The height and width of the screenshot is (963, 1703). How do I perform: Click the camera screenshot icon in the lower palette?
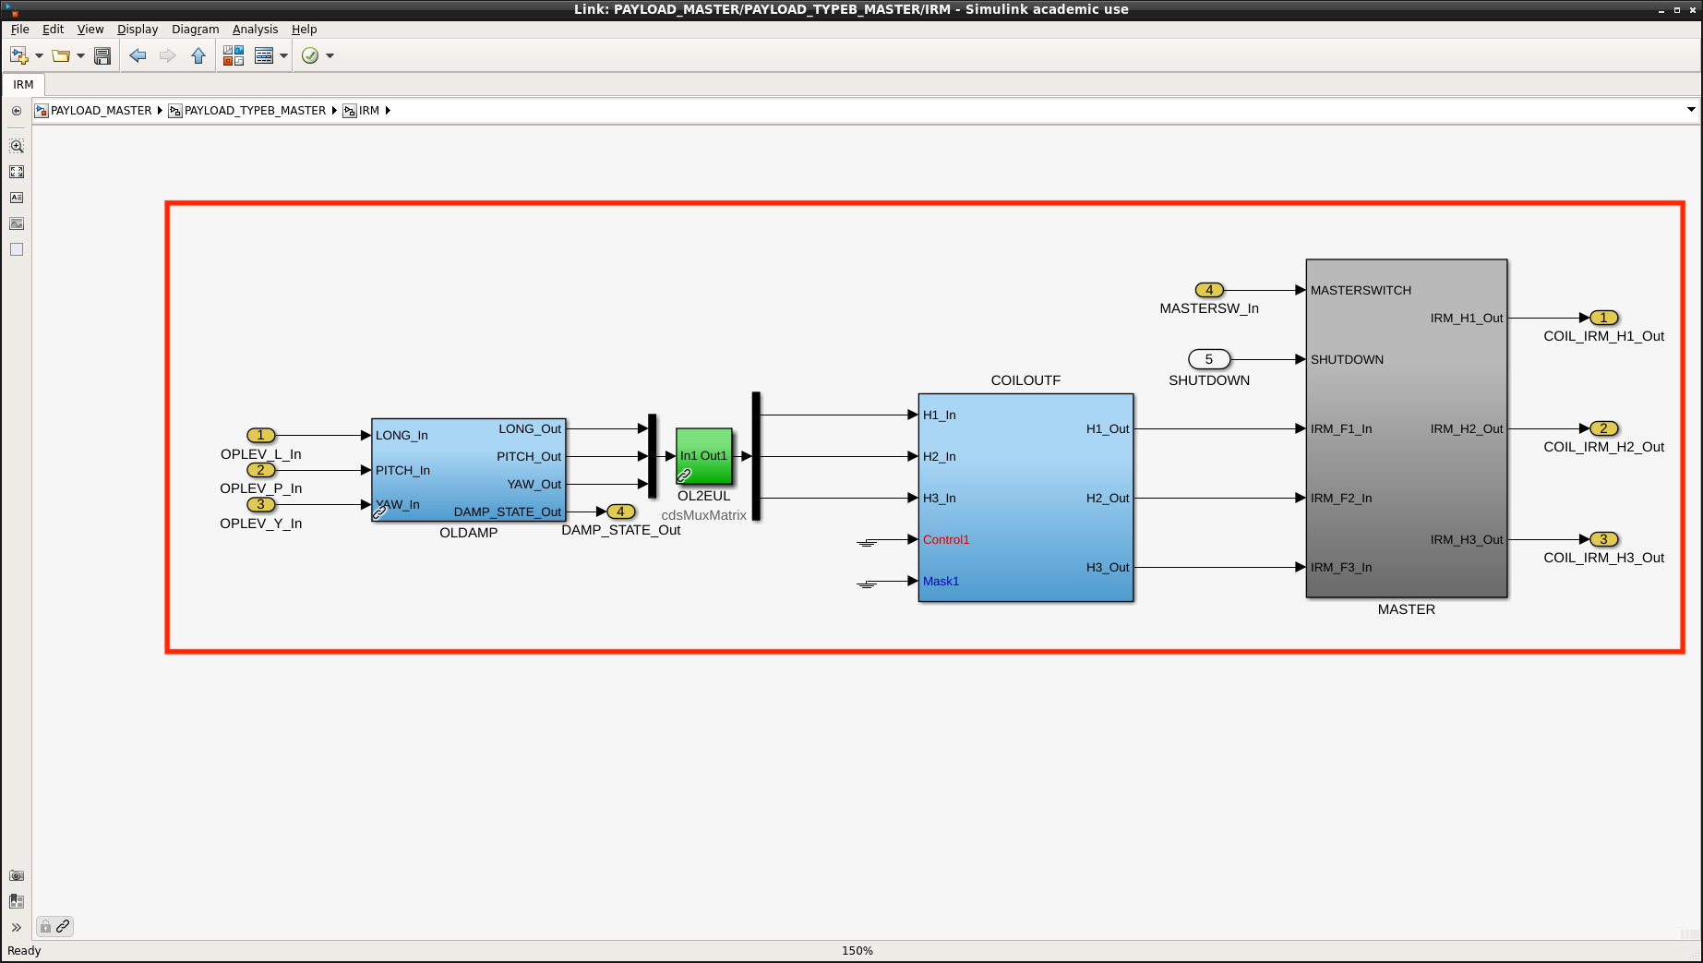(17, 875)
